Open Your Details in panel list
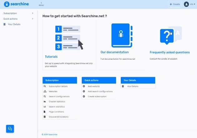This screenshot has height=138, width=197. 133,86
